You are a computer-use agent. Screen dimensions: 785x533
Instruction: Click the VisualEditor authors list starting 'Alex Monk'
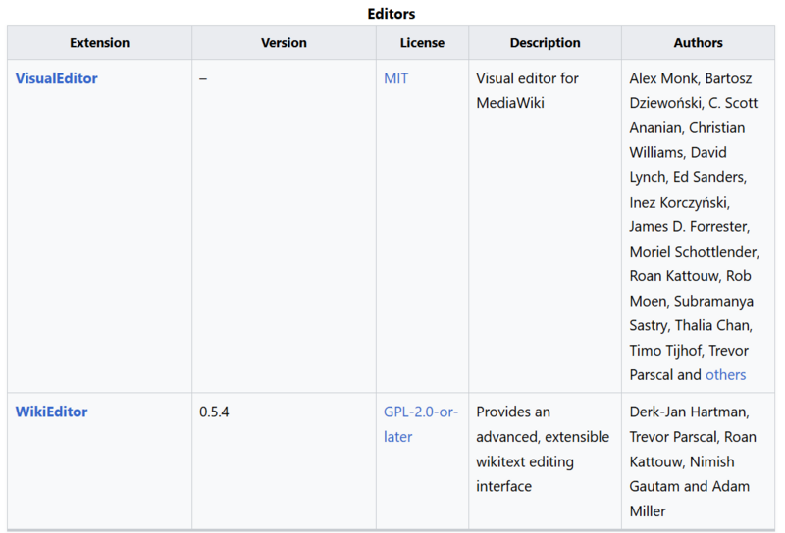coord(695,226)
